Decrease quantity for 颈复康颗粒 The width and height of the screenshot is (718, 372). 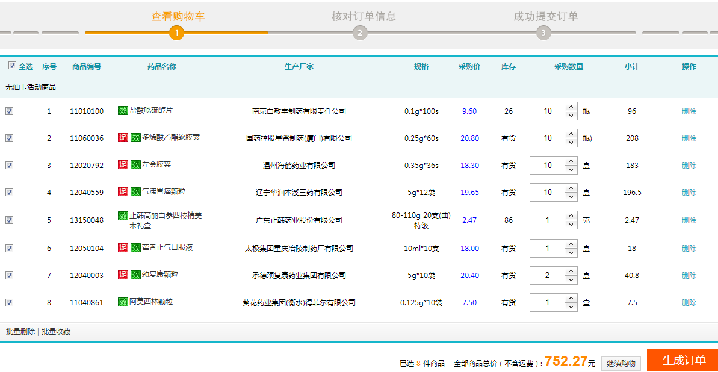click(x=571, y=279)
